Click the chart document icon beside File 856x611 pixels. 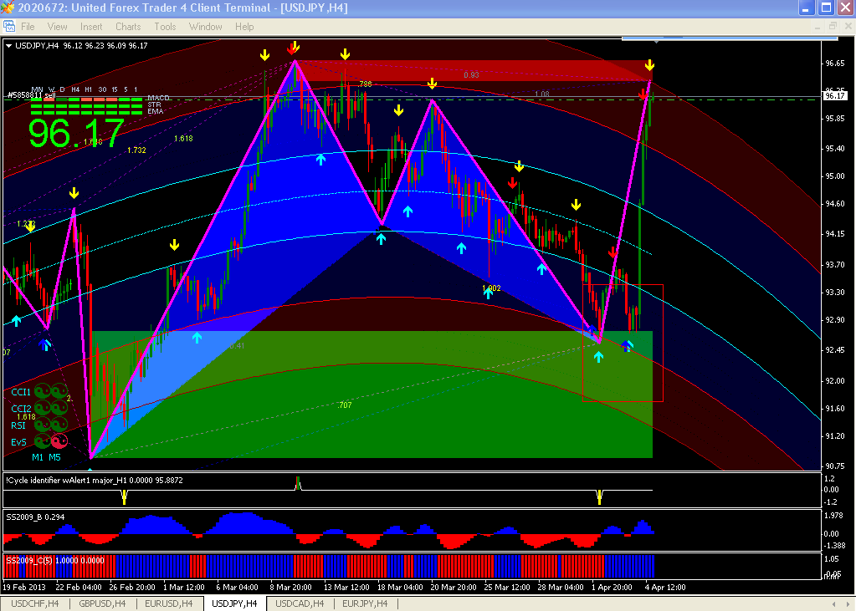pos(8,27)
